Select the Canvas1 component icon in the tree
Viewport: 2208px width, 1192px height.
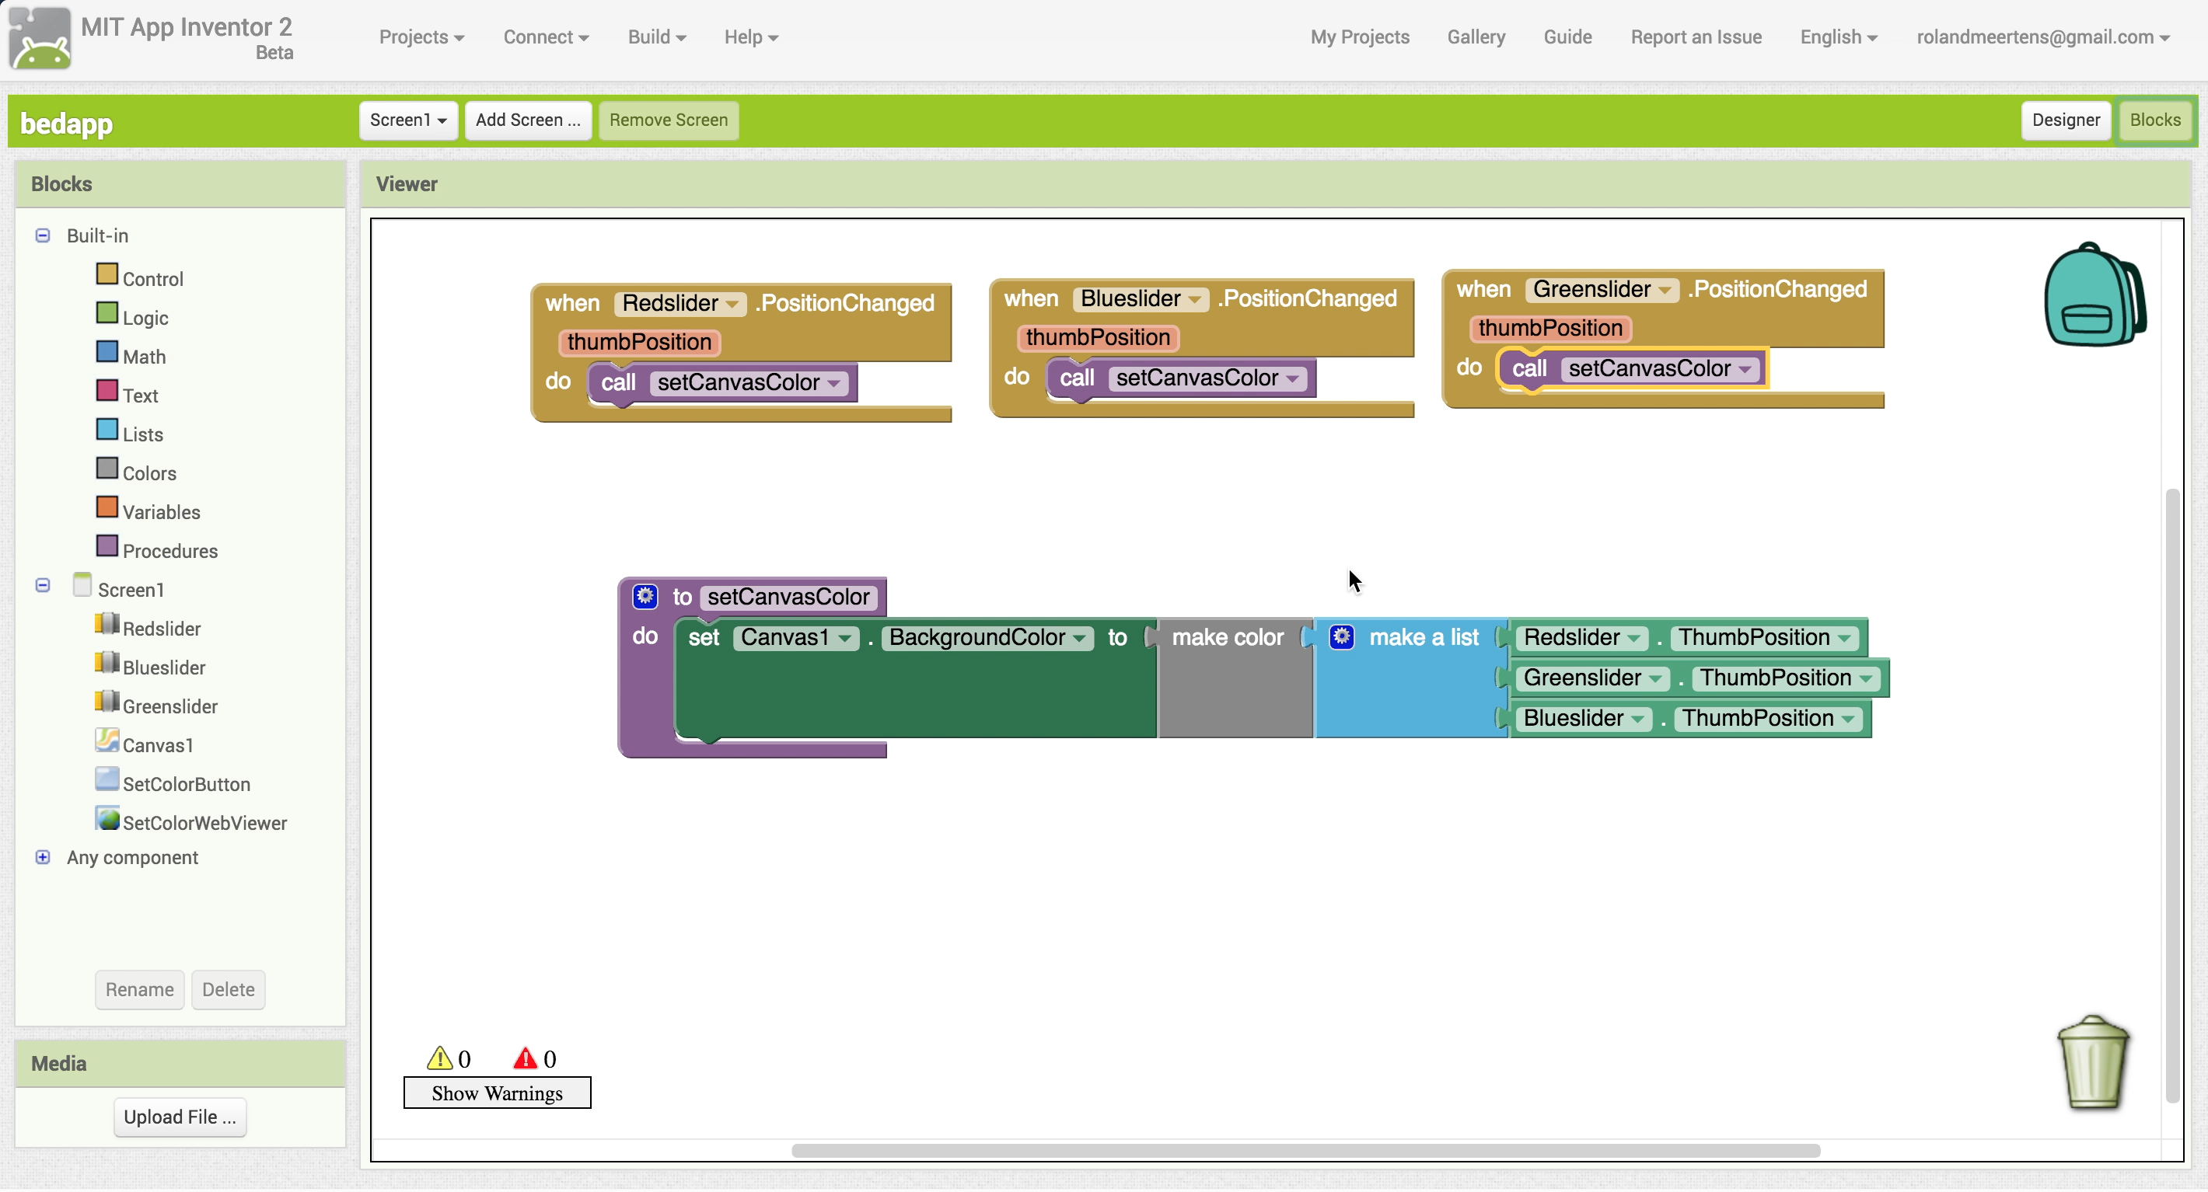(x=107, y=741)
